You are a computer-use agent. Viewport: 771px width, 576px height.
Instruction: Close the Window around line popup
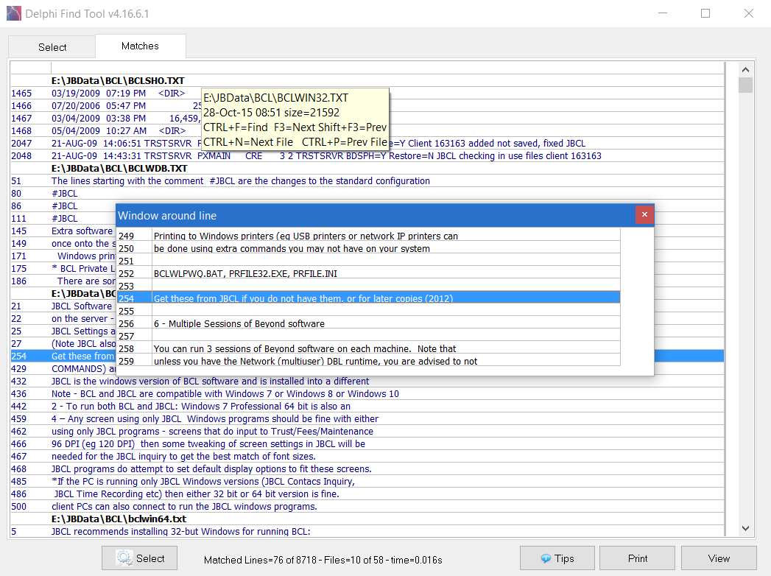tap(644, 215)
